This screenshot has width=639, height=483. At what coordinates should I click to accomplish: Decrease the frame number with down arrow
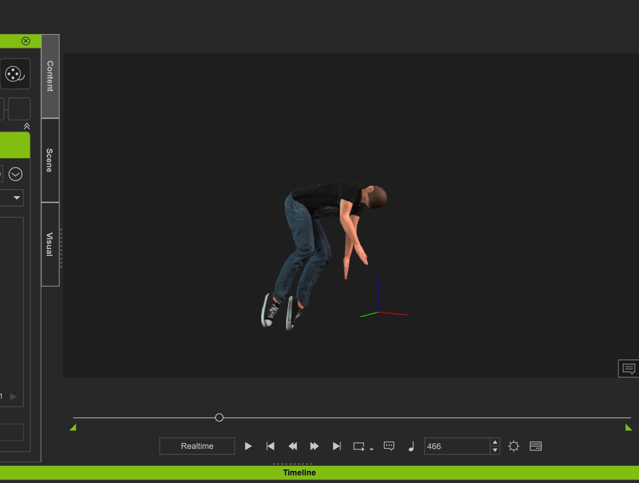click(495, 450)
